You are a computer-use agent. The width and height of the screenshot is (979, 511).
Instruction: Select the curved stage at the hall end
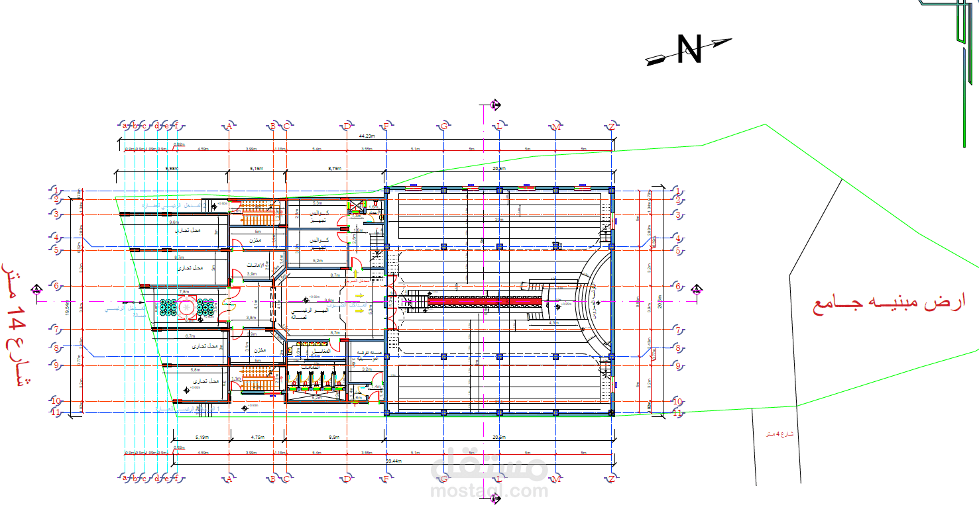pyautogui.click(x=594, y=302)
